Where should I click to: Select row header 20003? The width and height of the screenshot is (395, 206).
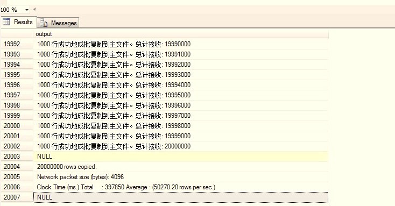[x=17, y=157]
